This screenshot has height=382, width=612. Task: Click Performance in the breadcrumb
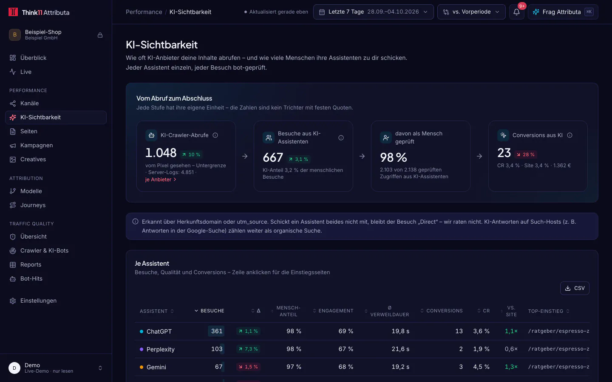(144, 12)
